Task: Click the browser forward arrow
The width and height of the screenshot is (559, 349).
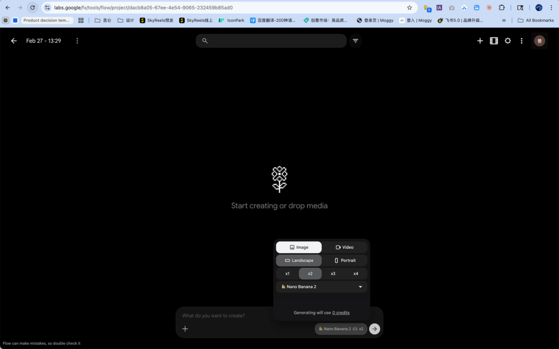Action: pyautogui.click(x=20, y=7)
